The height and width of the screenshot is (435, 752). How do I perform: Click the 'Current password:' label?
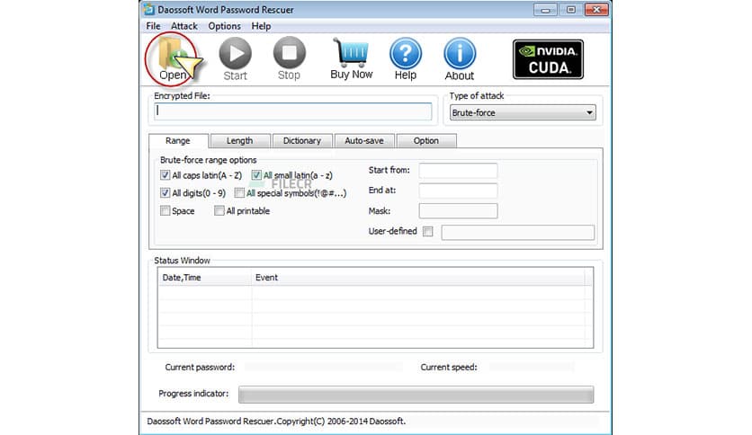pyautogui.click(x=200, y=368)
